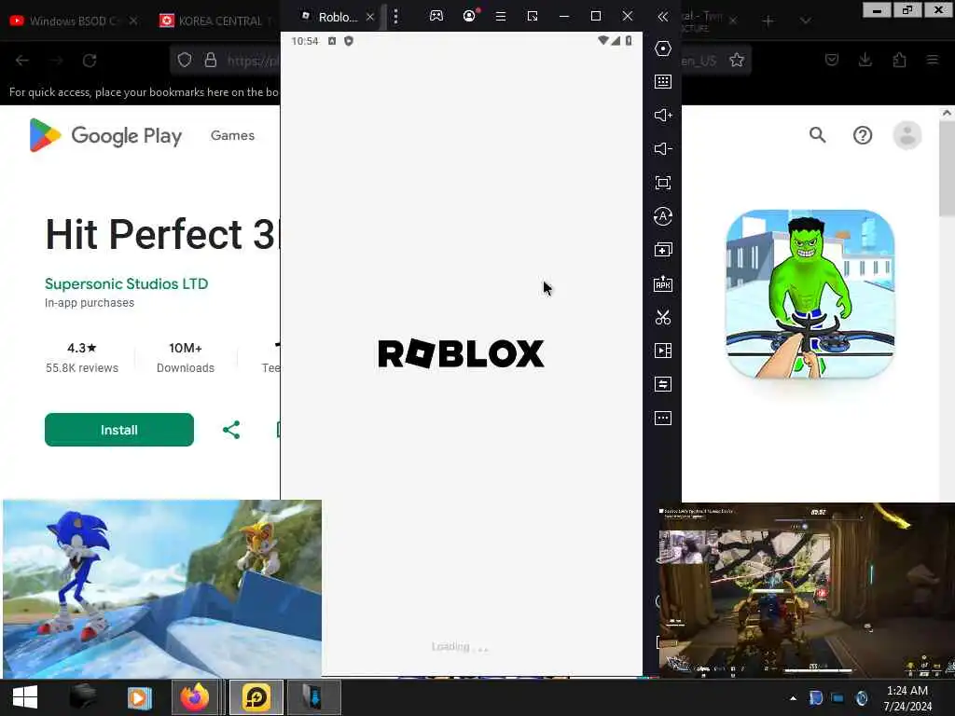Screen dimensions: 955x716
Task: Install APK via the APK icon
Action: [x=663, y=283]
